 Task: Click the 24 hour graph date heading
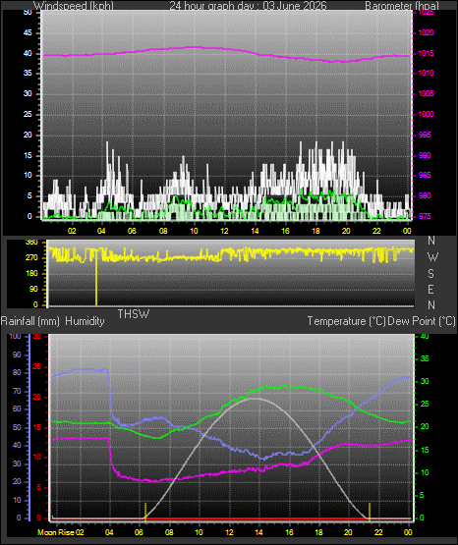[248, 5]
